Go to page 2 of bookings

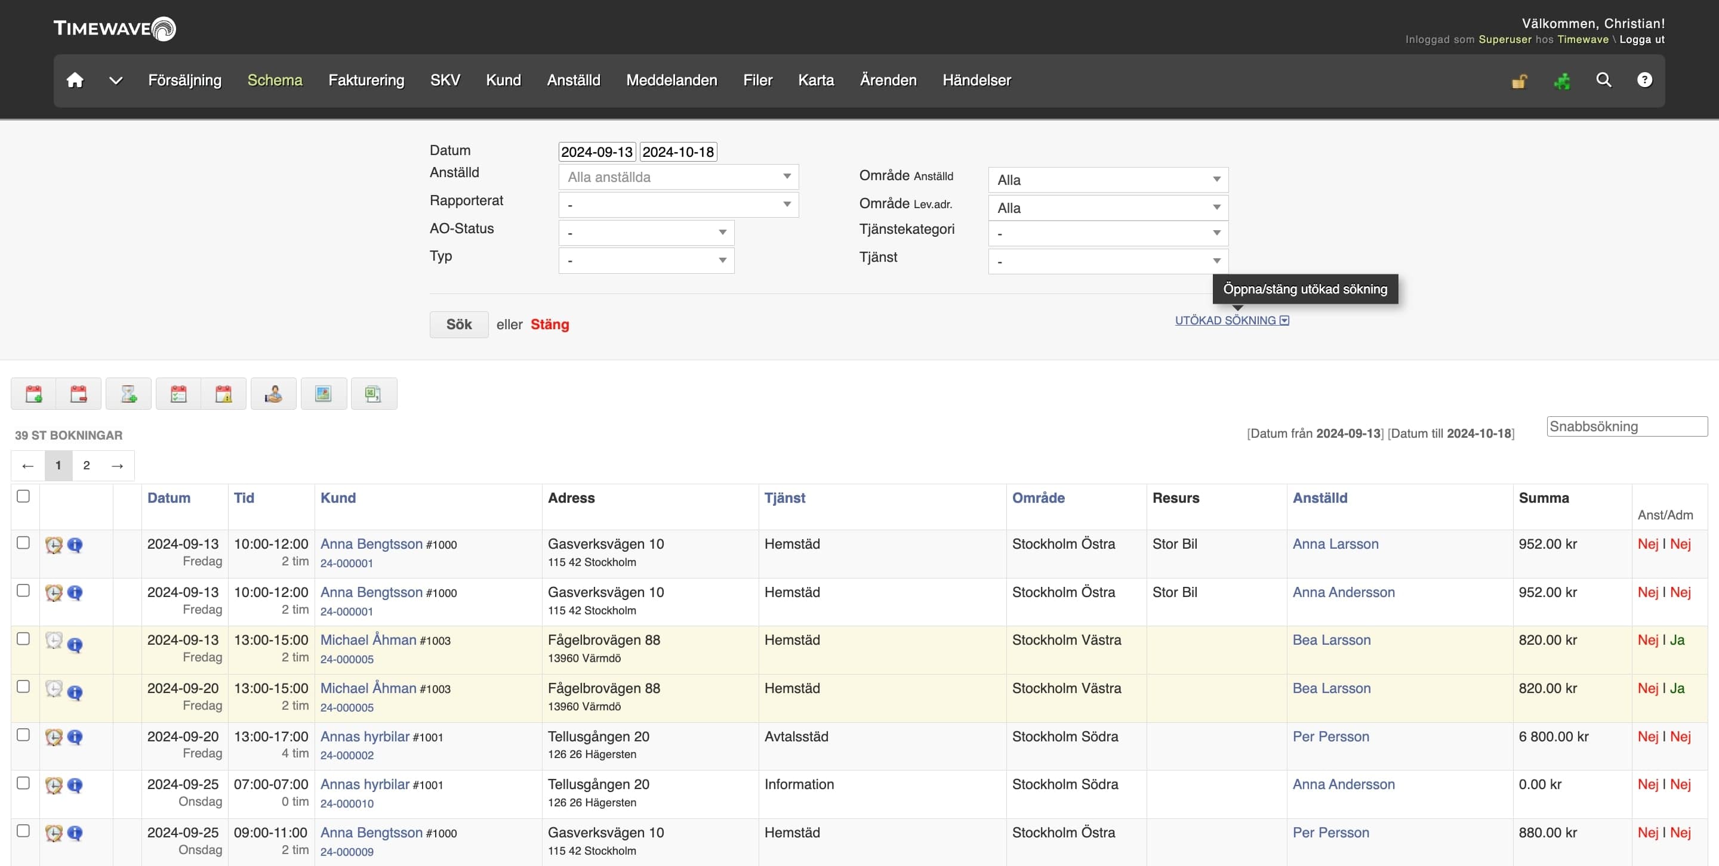[x=86, y=465]
